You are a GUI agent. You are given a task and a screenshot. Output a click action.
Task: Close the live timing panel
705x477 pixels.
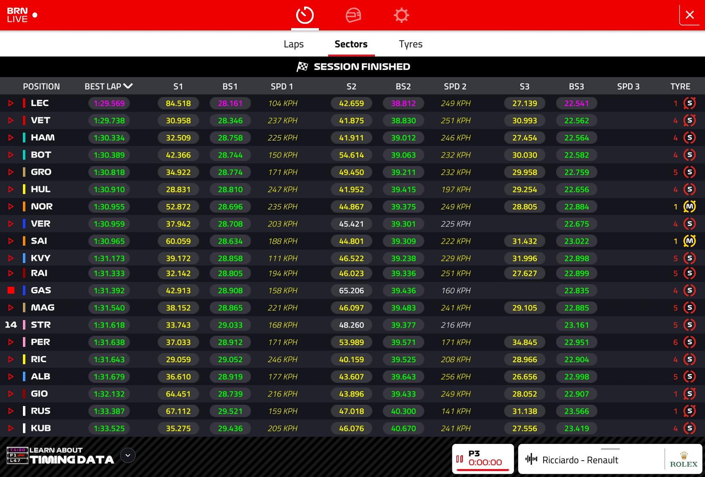690,15
